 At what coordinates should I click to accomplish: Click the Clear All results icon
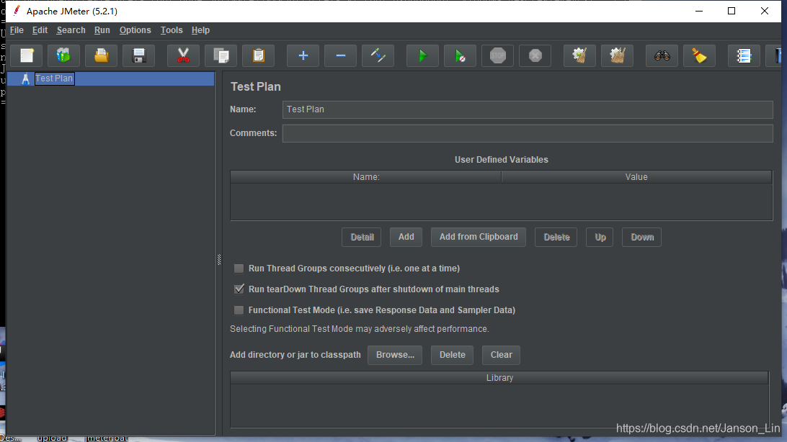(x=618, y=55)
